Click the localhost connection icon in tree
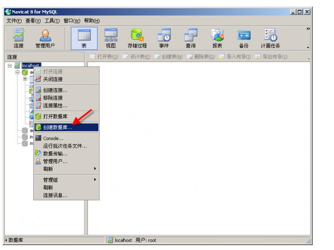The image size is (334, 250). 17,66
